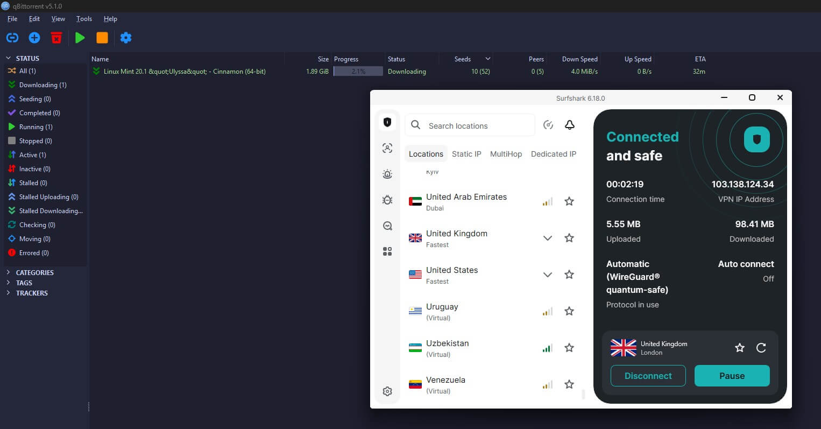Click the Auto connect Off setting
This screenshot has height=429, width=821.
[x=746, y=271]
